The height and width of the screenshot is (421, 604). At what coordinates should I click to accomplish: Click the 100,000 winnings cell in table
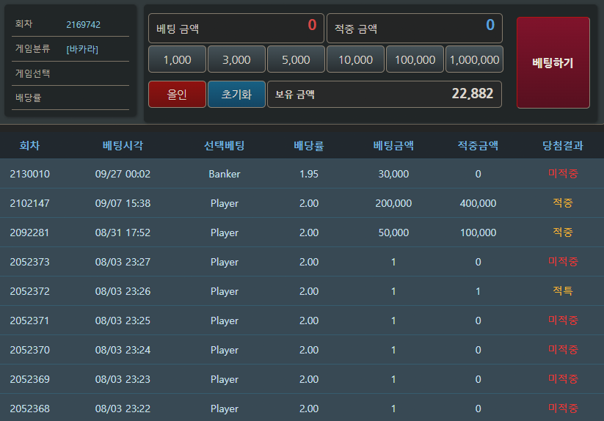[478, 233]
